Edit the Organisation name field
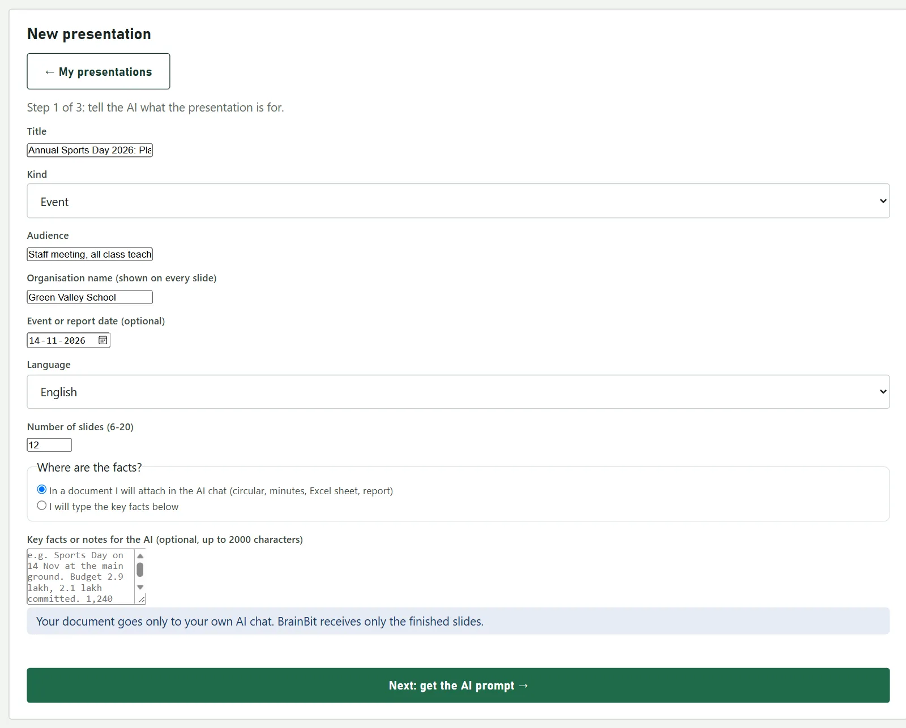Image resolution: width=906 pixels, height=728 pixels. point(89,297)
